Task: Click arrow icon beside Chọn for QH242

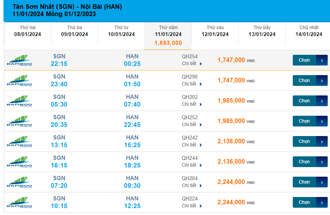Action: [322, 141]
